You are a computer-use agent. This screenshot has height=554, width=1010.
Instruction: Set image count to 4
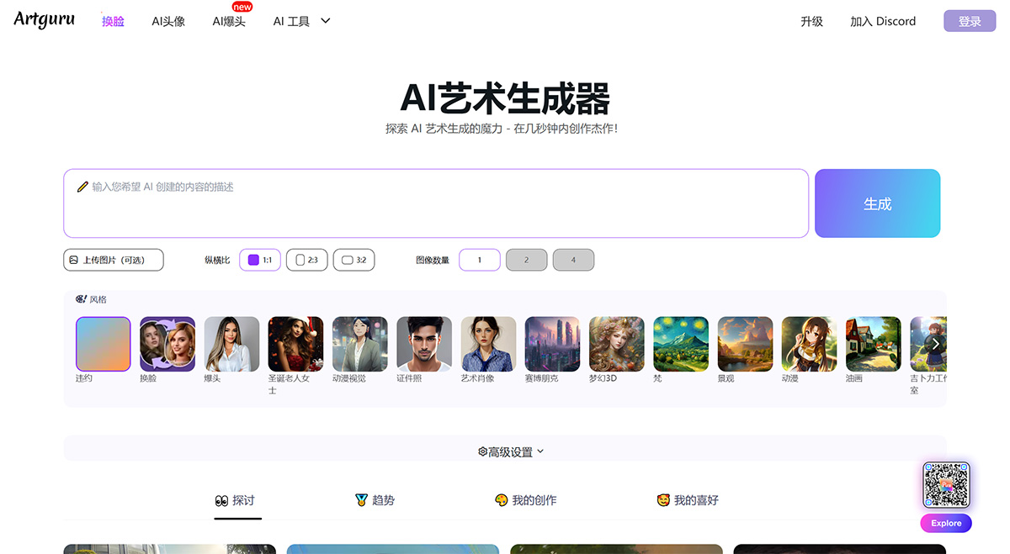coord(573,260)
